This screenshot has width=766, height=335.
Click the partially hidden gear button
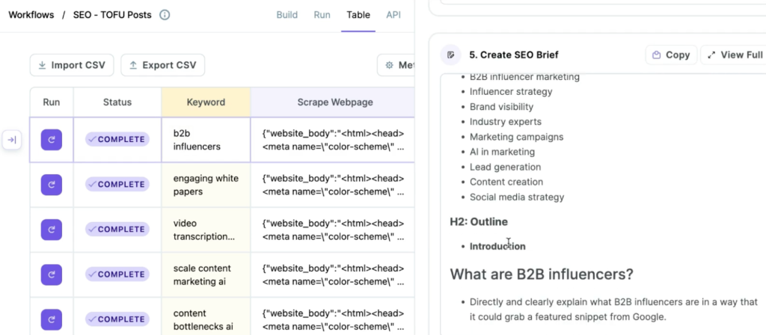(396, 65)
